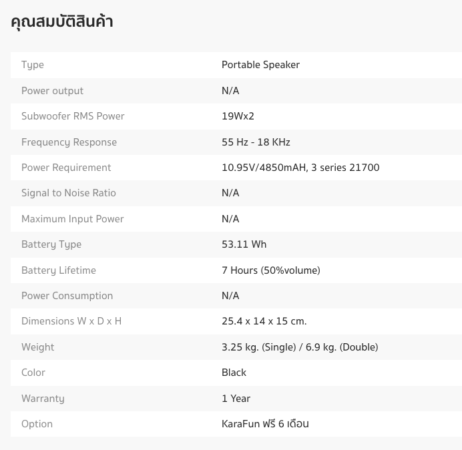Select the 7 Hours (50%volume) value
Image resolution: width=462 pixels, height=450 pixels.
coord(271,270)
